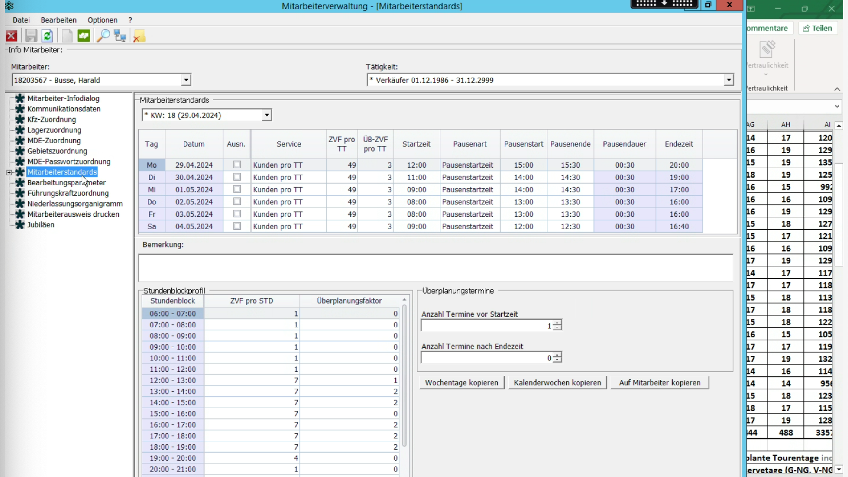Expand the Mitarbeiterstandards tree node
Screen dimensions: 848x477
click(9, 172)
